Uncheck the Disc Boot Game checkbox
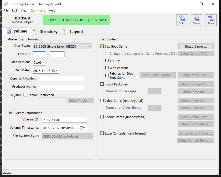The width and height of the screenshot is (221, 177). [x=102, y=46]
